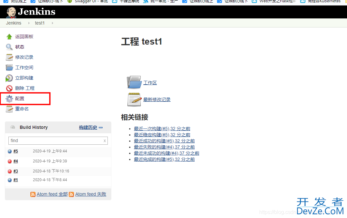Open the Jenkins breadcrumb link
347x218 pixels.
click(14, 23)
